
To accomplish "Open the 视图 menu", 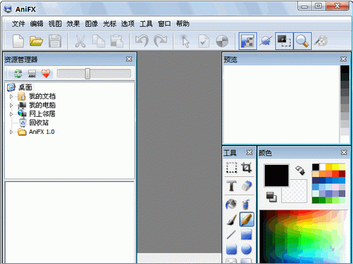I will (55, 23).
